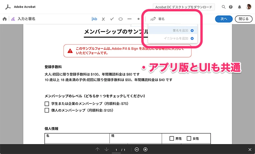Click the 閉じる button
The image size is (255, 154).
pos(244,19)
